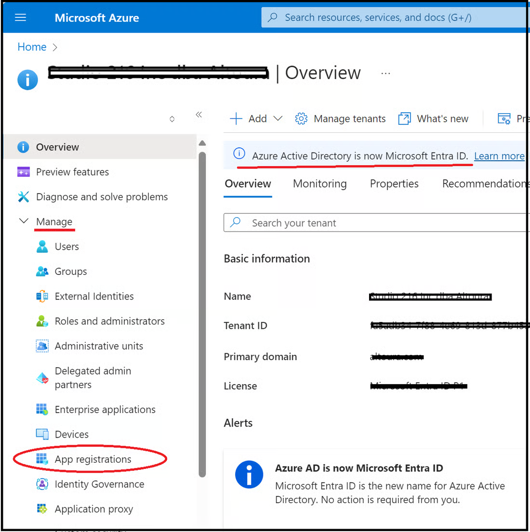530x532 pixels.
Task: Open Enterprise applications
Action: (x=105, y=410)
